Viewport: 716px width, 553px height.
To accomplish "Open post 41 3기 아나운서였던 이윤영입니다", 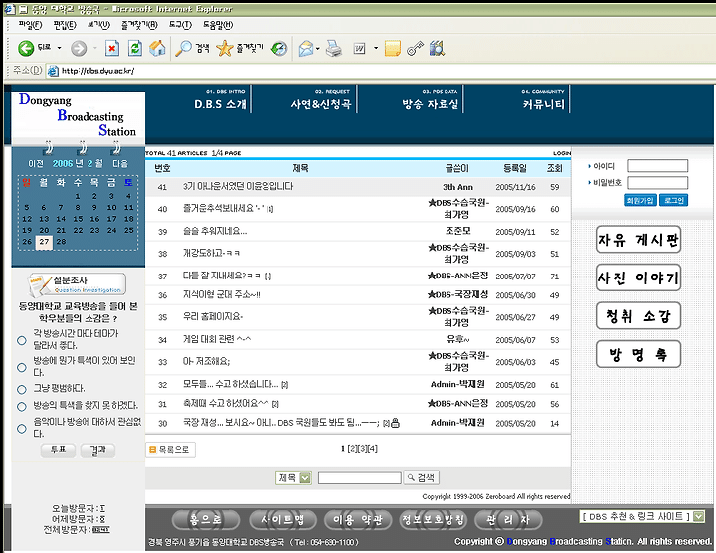I will click(238, 186).
